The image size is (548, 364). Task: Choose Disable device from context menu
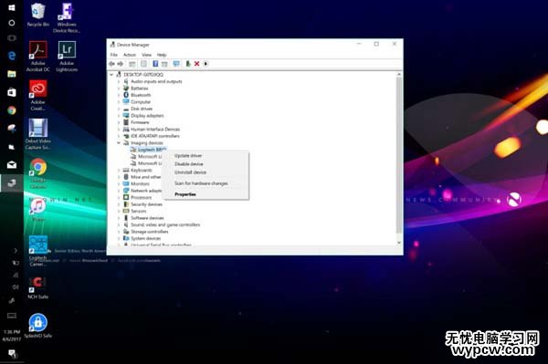coord(205,164)
